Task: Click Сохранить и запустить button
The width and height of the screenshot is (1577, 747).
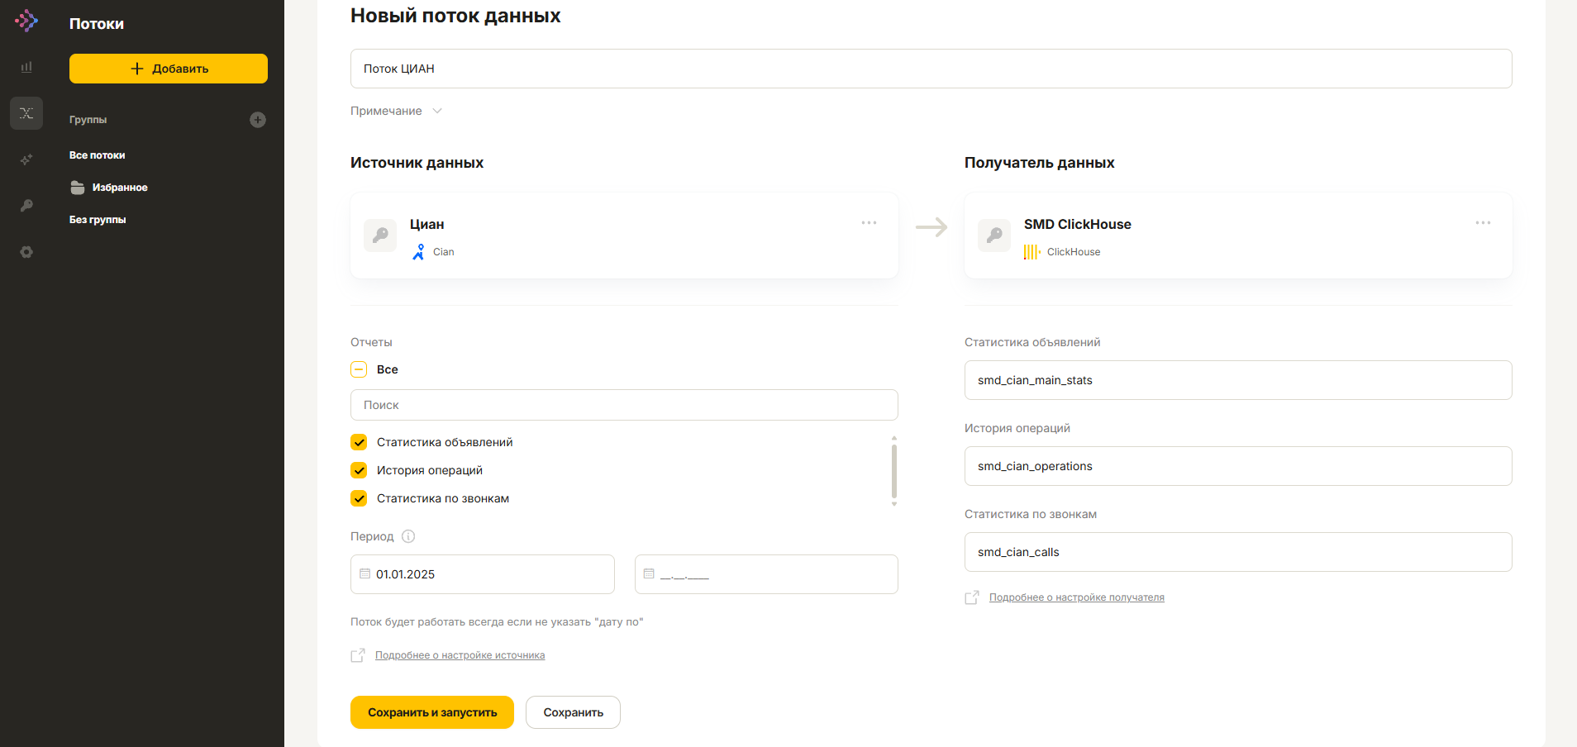Action: (432, 712)
